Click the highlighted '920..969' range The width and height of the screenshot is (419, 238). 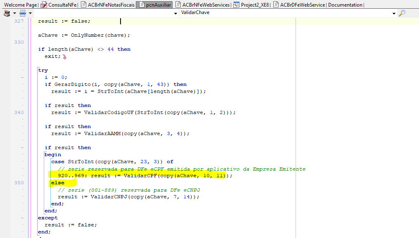pos(71,176)
